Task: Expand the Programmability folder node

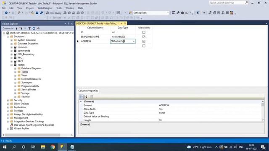Action: tap(15, 86)
